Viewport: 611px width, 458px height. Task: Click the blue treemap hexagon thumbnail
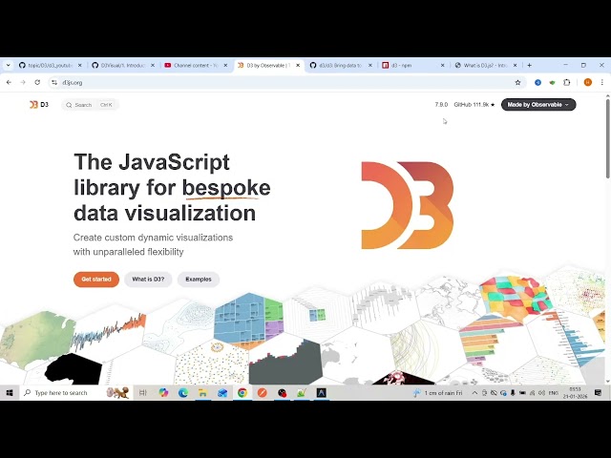point(249,320)
